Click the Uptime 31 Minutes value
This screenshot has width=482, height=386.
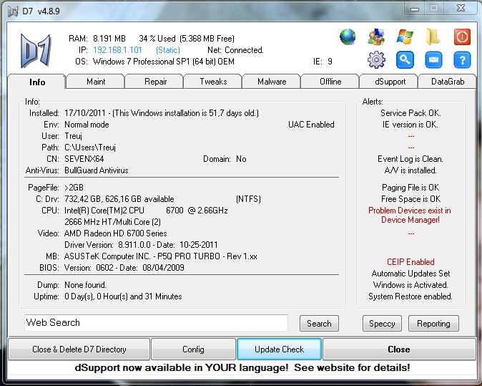123,296
